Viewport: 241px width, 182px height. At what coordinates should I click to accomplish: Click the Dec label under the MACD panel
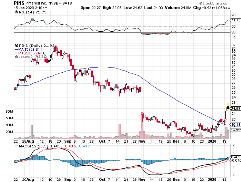click(176, 180)
